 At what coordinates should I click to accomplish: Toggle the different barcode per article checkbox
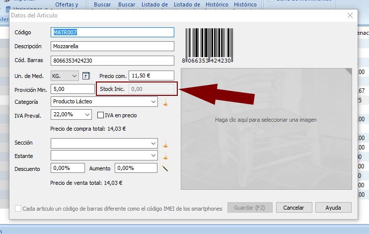click(18, 208)
